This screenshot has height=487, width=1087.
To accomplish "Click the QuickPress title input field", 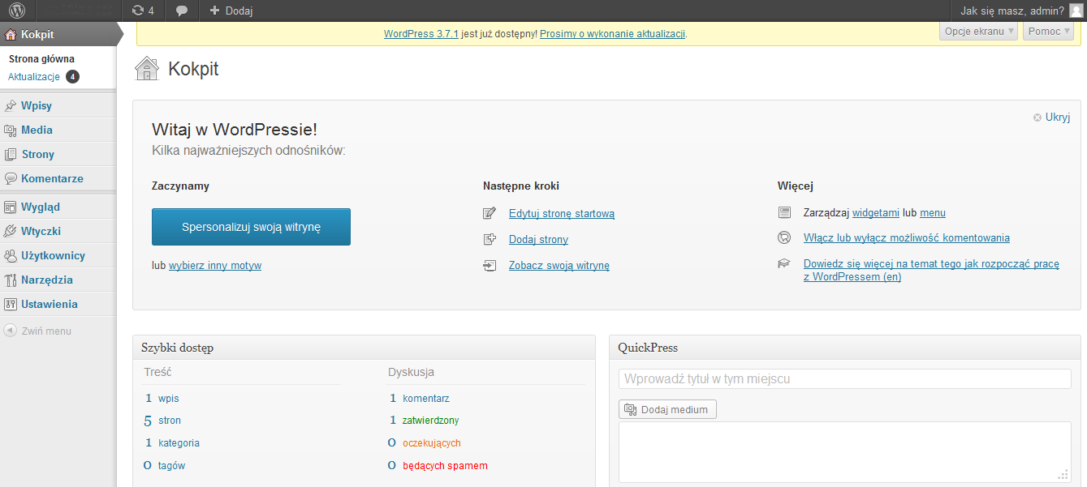I will tap(844, 378).
